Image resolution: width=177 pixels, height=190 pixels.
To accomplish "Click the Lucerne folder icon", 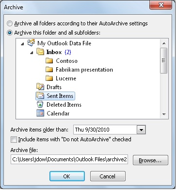I will point(49,78).
